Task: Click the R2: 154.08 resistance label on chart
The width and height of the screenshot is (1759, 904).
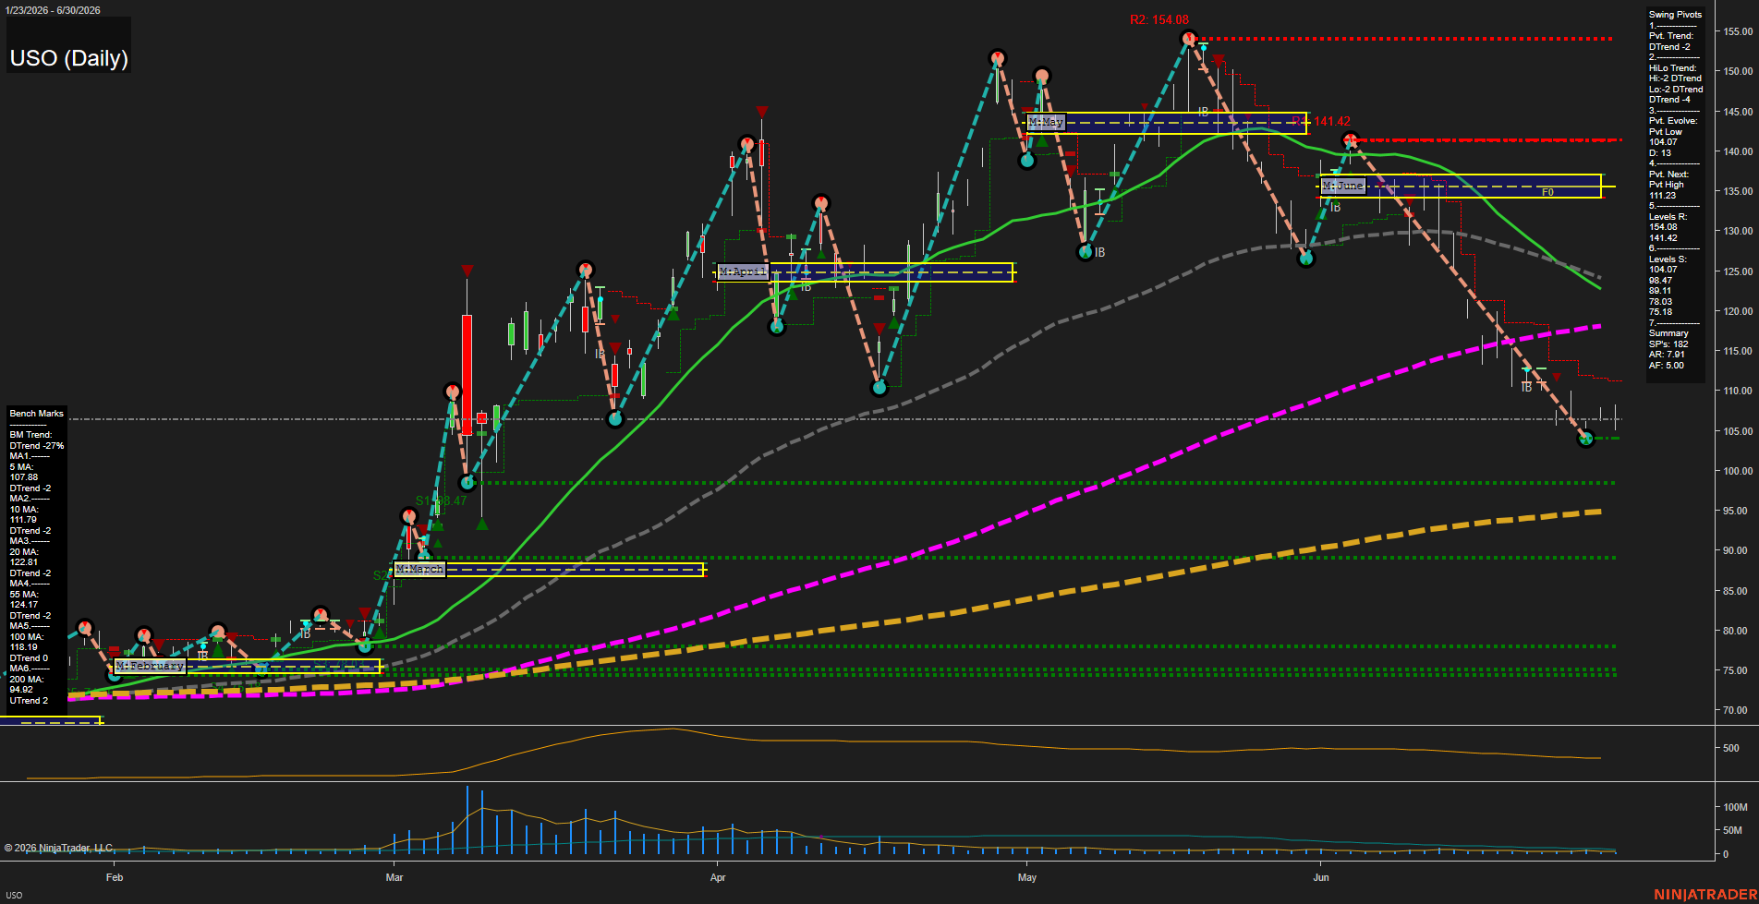Action: tap(1159, 19)
